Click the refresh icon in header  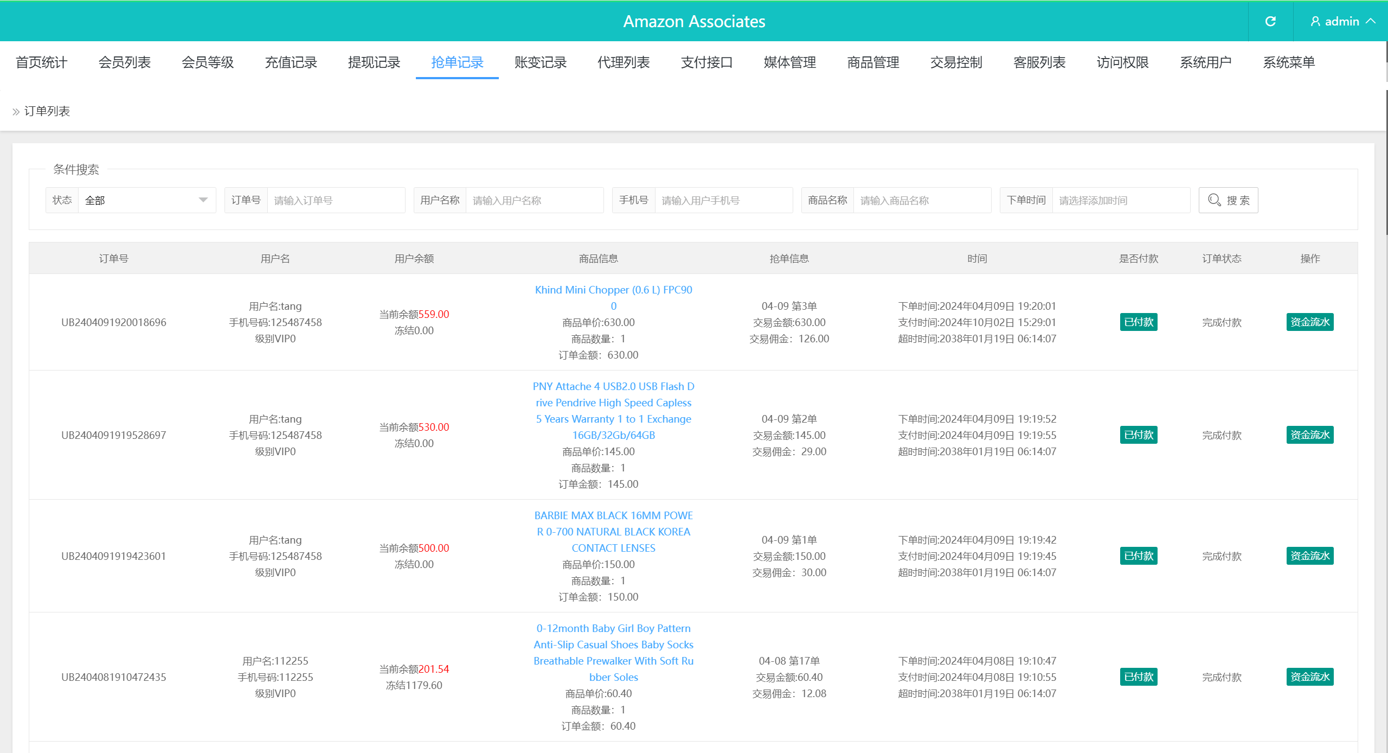click(x=1270, y=21)
